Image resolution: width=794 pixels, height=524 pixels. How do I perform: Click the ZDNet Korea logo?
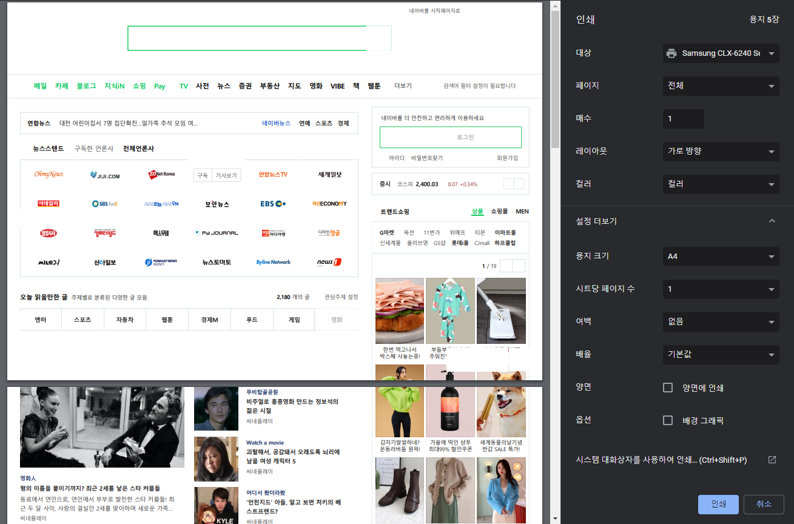click(161, 174)
